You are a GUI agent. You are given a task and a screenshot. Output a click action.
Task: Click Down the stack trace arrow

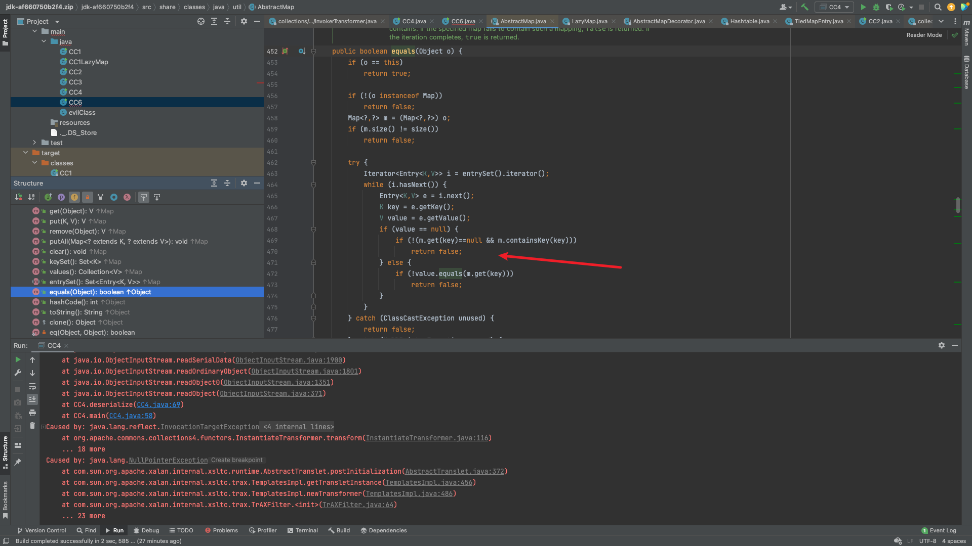pos(32,373)
